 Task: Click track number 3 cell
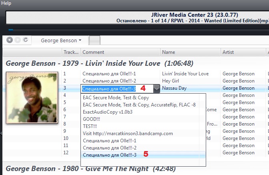point(64,88)
